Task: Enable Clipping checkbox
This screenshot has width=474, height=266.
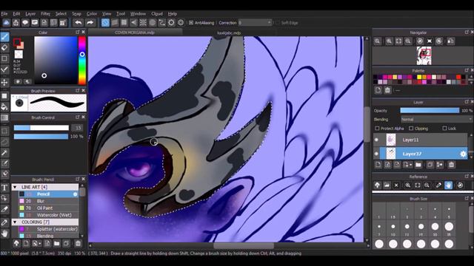Action: pos(411,129)
